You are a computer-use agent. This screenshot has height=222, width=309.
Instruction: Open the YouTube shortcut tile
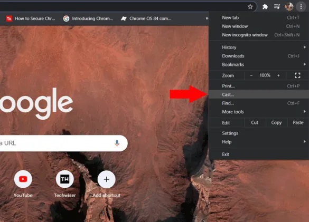[23, 184]
